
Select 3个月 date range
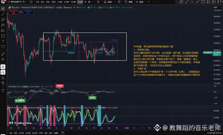point(28,133)
